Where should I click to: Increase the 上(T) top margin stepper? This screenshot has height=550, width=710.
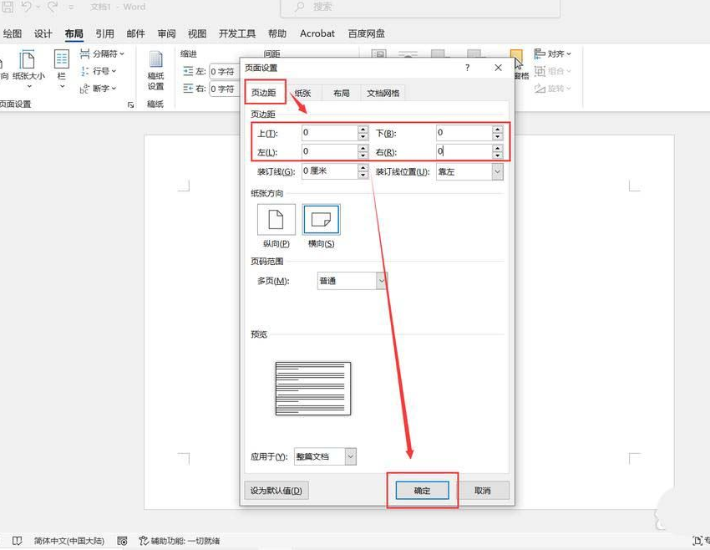coord(363,129)
